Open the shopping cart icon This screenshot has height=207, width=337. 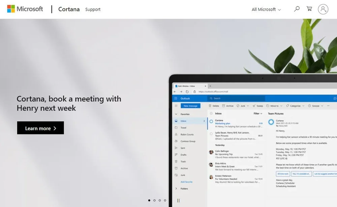(309, 9)
